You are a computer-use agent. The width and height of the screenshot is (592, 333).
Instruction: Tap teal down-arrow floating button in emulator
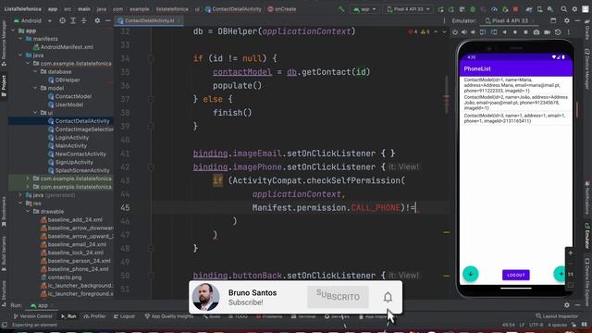tap(471, 274)
